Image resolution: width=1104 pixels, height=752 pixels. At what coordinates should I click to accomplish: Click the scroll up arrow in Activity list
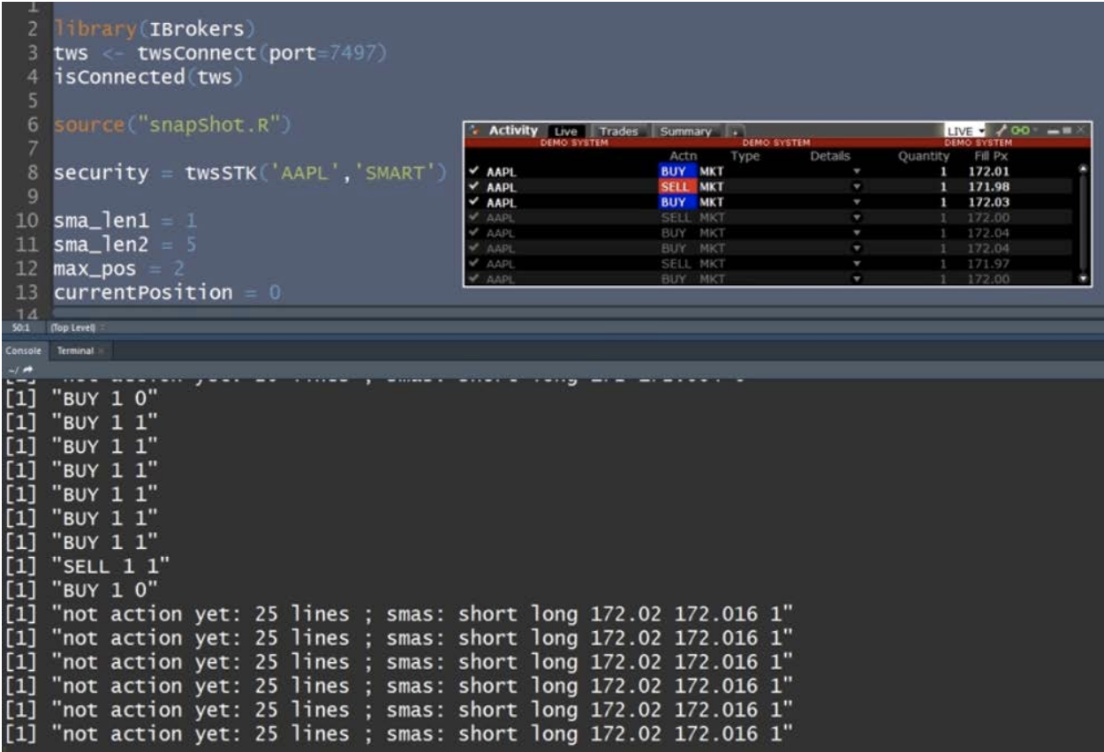point(1085,170)
